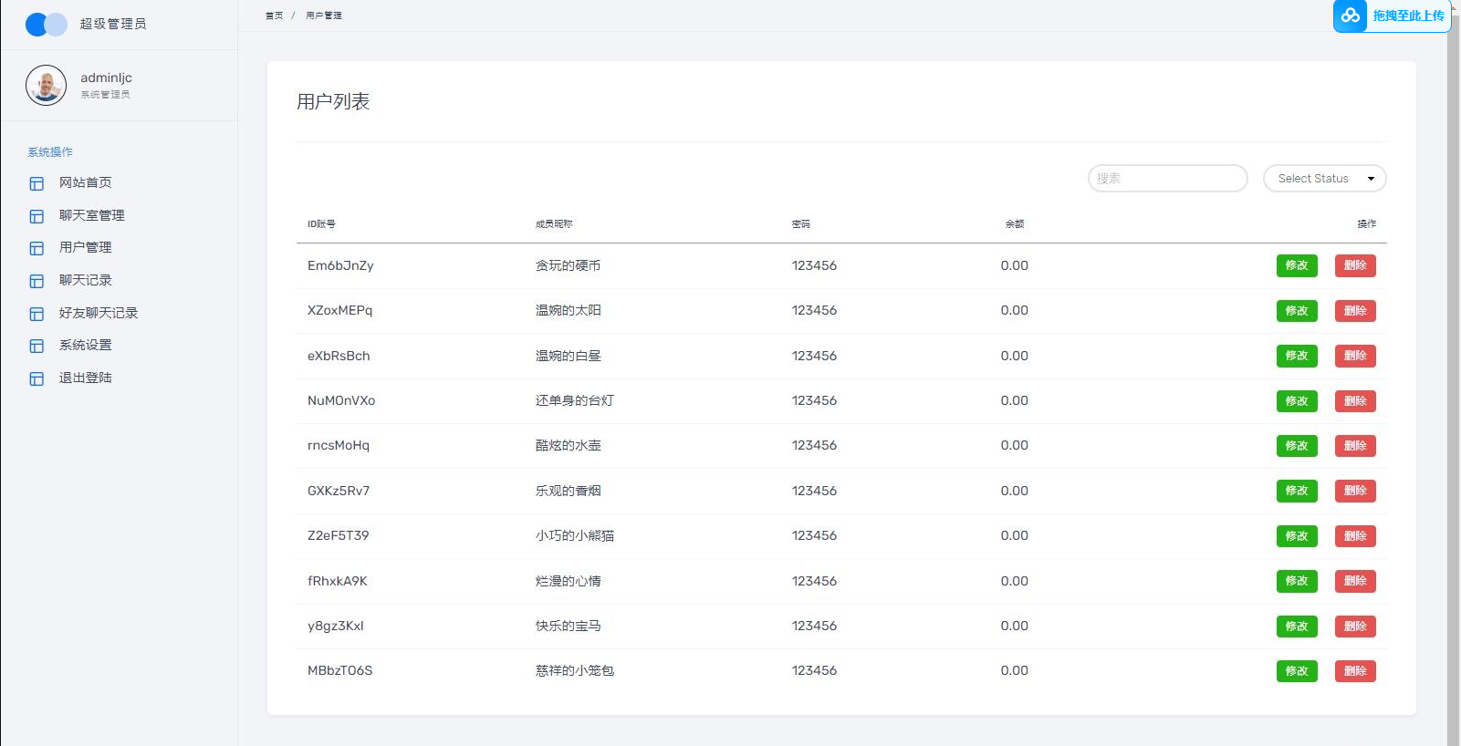This screenshot has height=746, width=1461.
Task: Click the icon beside 网站首页
Action: coord(37,183)
